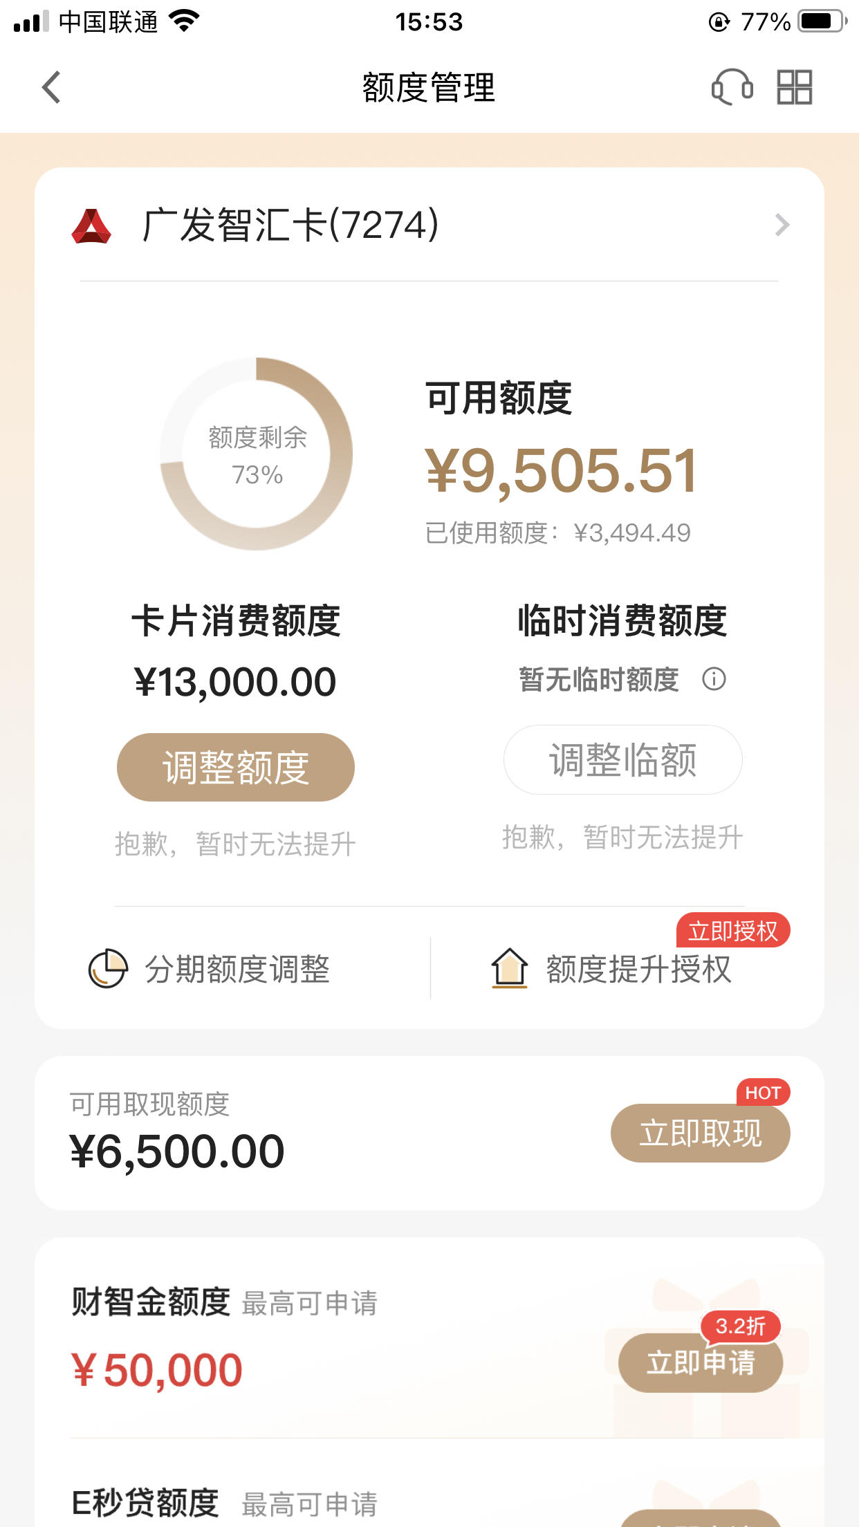Tap the 73% remaining quota ring

(x=257, y=454)
